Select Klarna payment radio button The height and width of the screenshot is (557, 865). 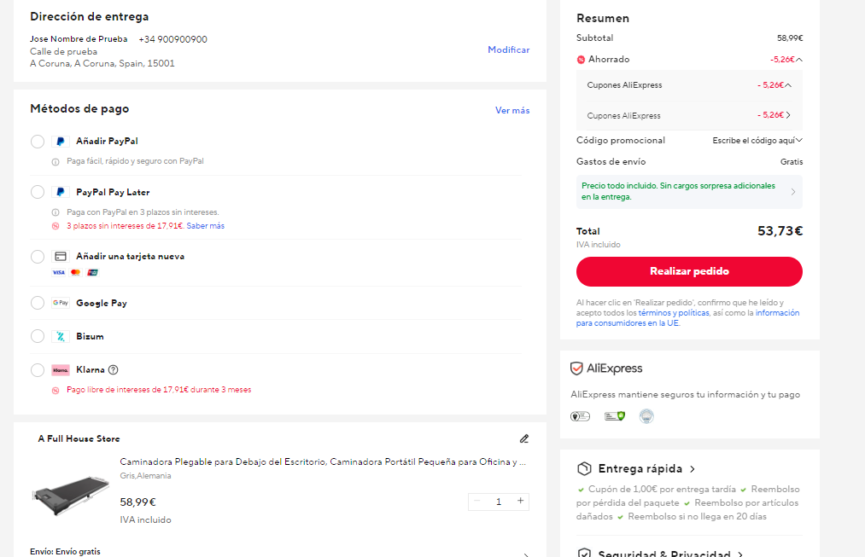point(38,370)
